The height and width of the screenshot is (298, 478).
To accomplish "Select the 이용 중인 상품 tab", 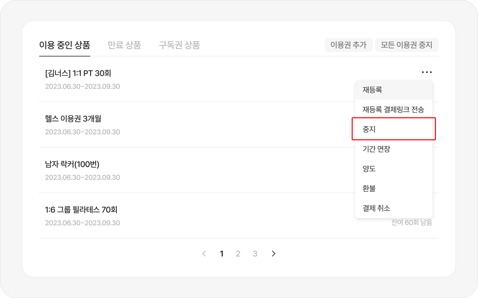I will point(64,45).
